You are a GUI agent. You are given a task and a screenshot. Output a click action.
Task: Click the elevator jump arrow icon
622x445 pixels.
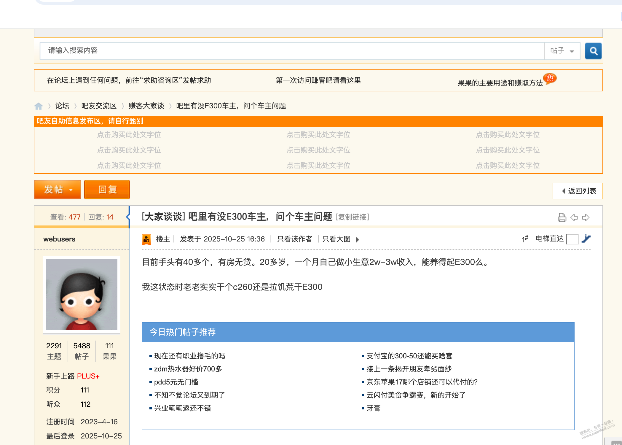[586, 239]
